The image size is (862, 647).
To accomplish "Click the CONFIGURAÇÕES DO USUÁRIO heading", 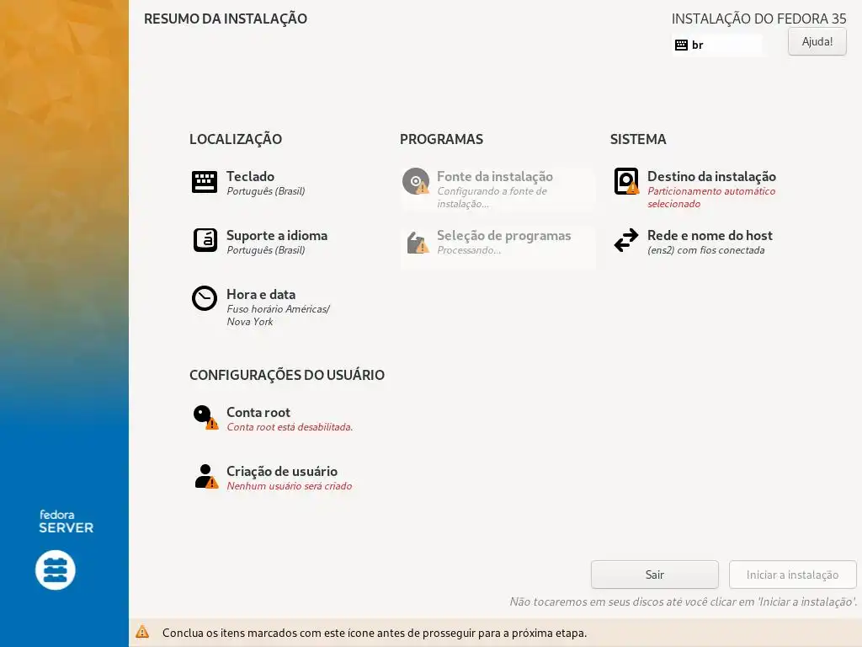I will (287, 375).
